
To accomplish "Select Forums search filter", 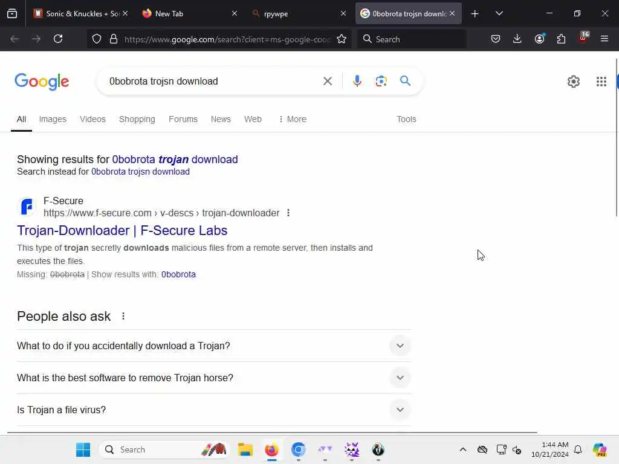I will pyautogui.click(x=183, y=119).
